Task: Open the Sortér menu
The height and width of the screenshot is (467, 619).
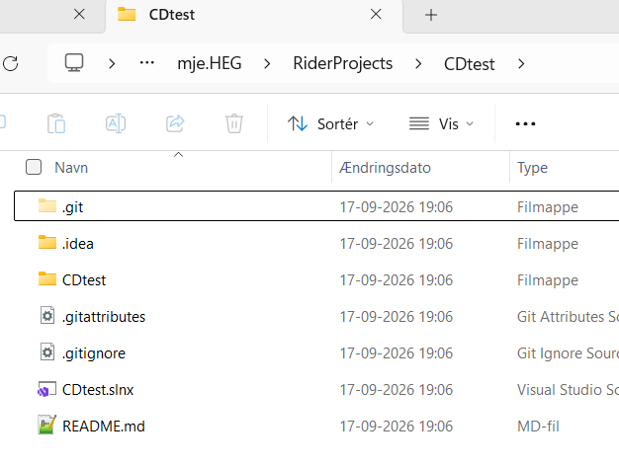Action: (331, 123)
